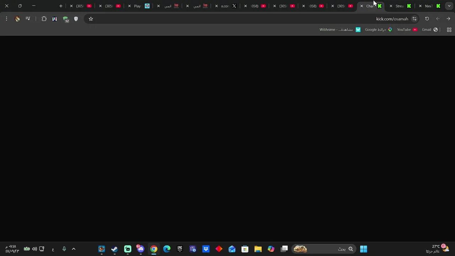Open the media control playlist icon
The height and width of the screenshot is (256, 455).
(x=28, y=19)
